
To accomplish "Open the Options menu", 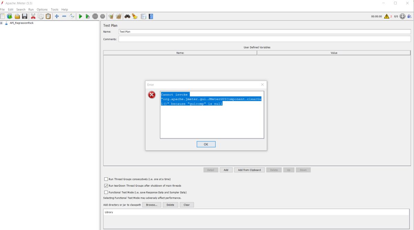I will click(x=42, y=9).
